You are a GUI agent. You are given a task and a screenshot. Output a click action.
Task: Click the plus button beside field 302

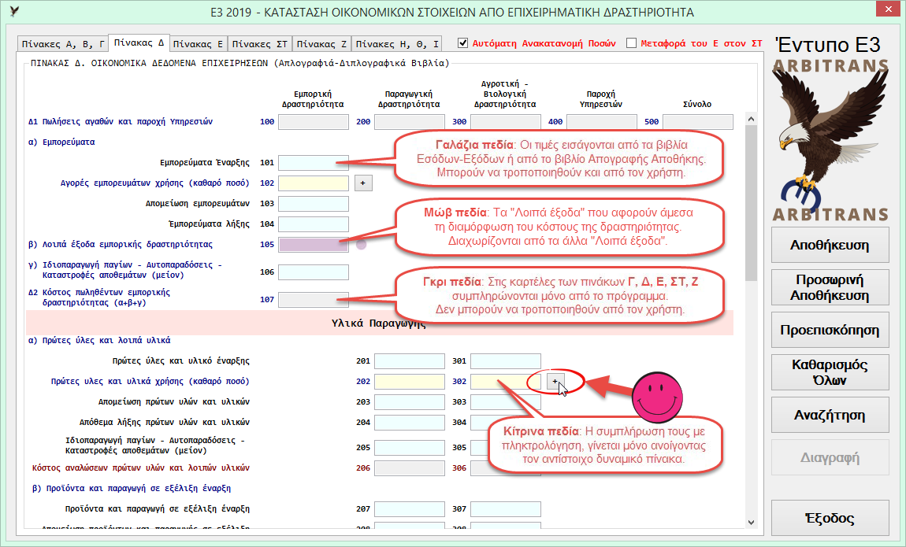(x=555, y=382)
